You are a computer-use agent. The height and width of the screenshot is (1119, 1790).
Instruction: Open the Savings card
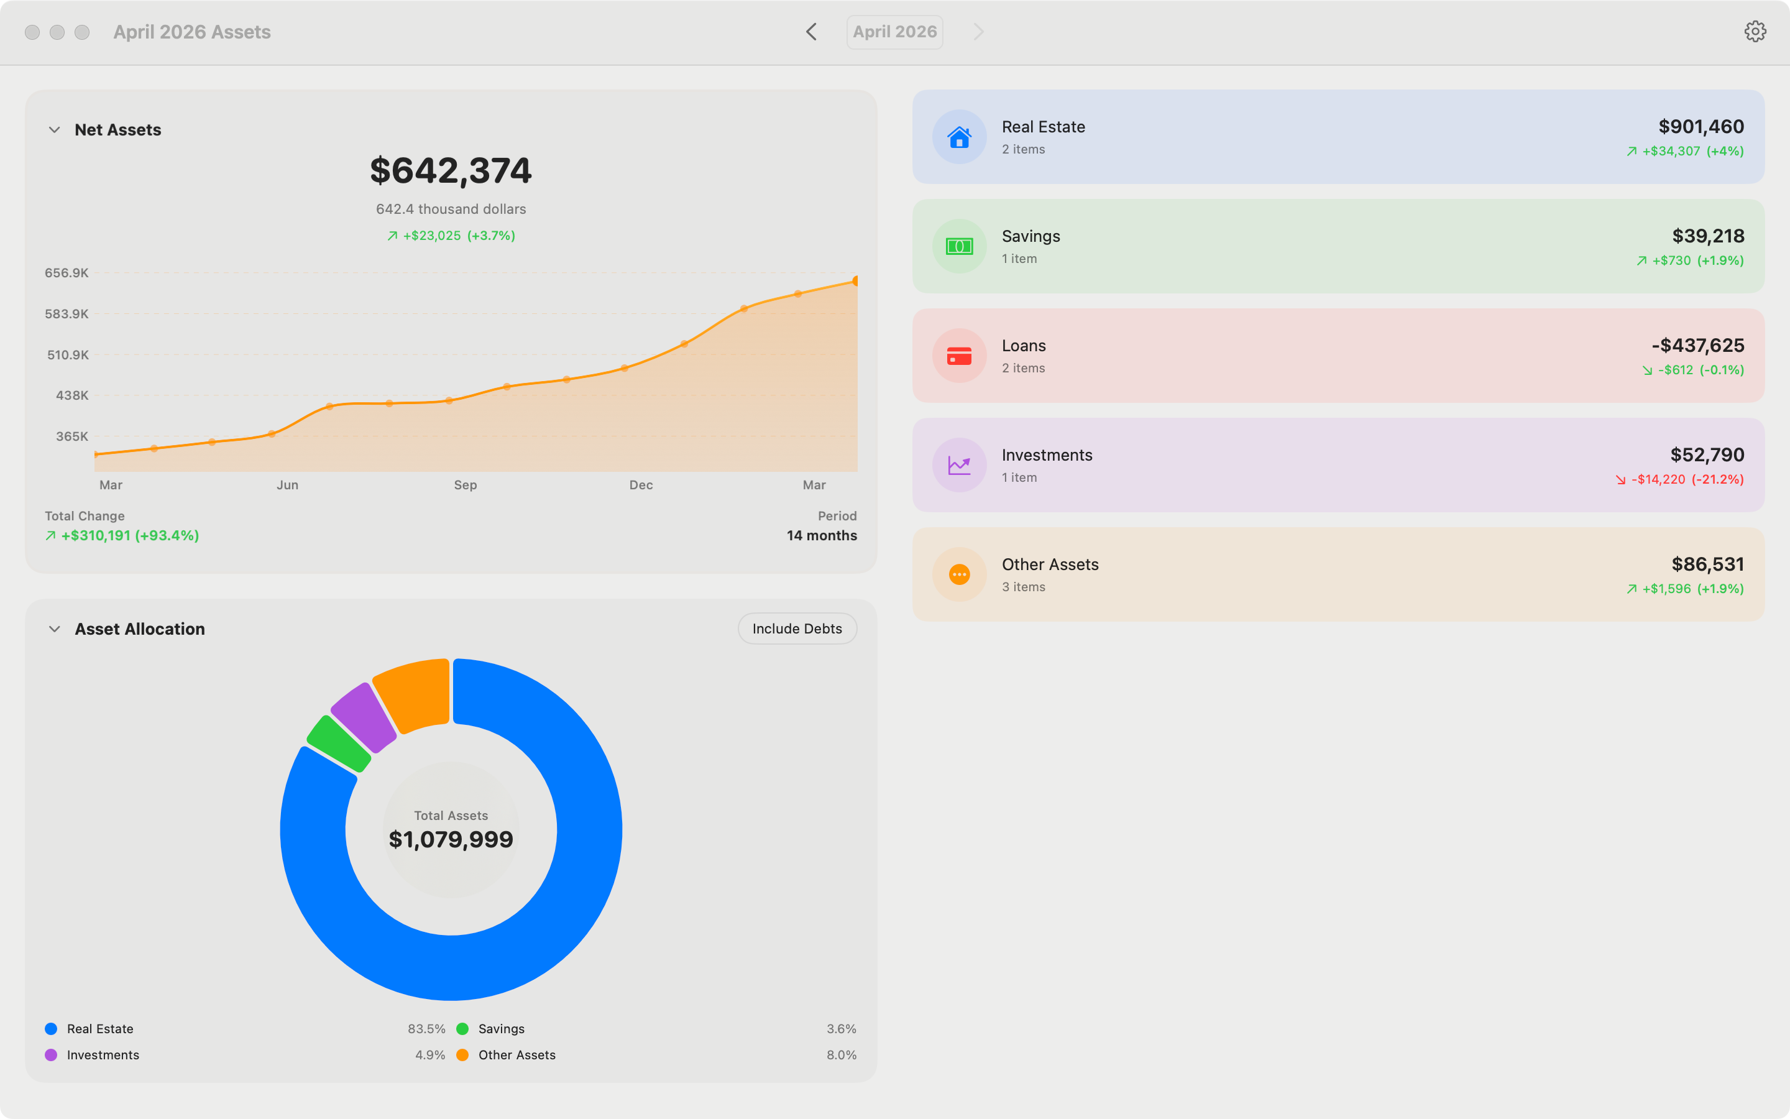point(1338,246)
